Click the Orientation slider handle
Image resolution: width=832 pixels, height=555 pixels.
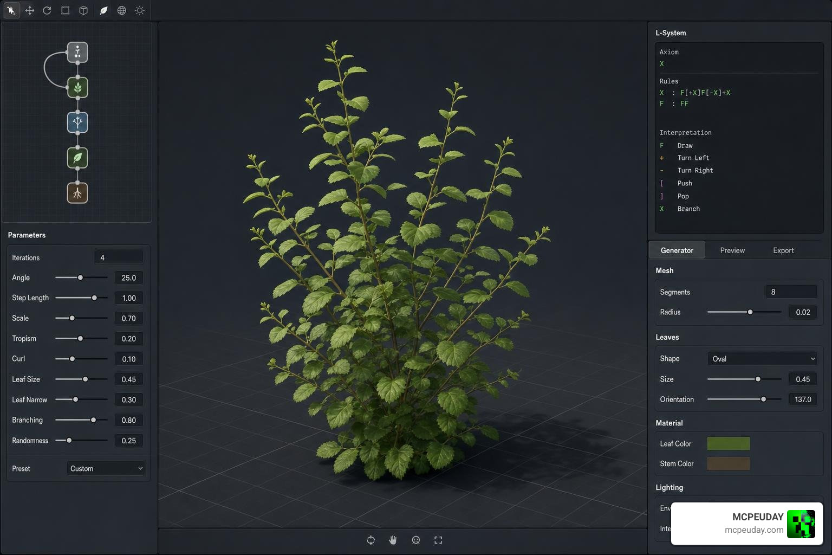point(763,399)
